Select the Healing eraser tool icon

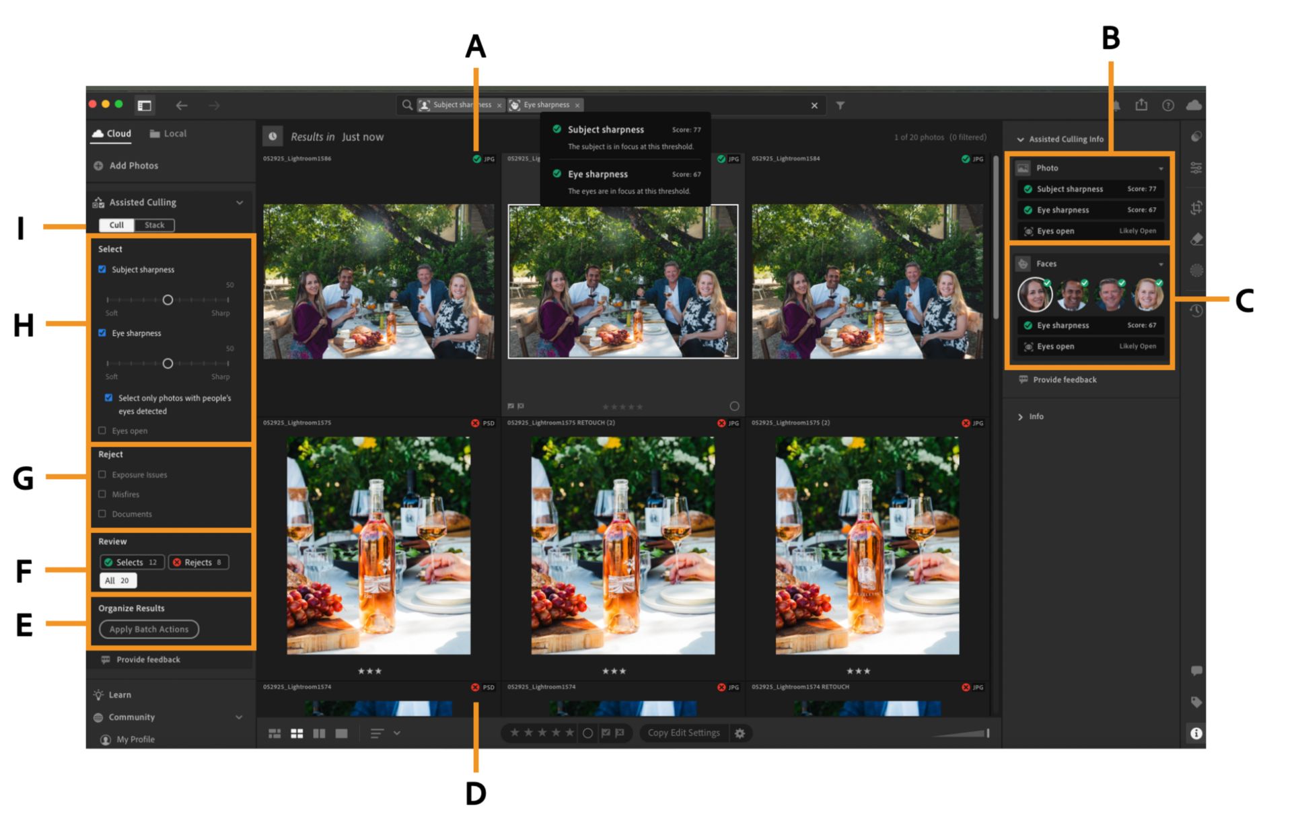[x=1196, y=239]
